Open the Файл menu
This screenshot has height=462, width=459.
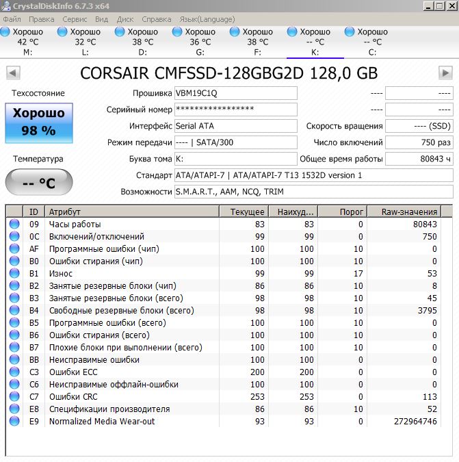(x=12, y=19)
